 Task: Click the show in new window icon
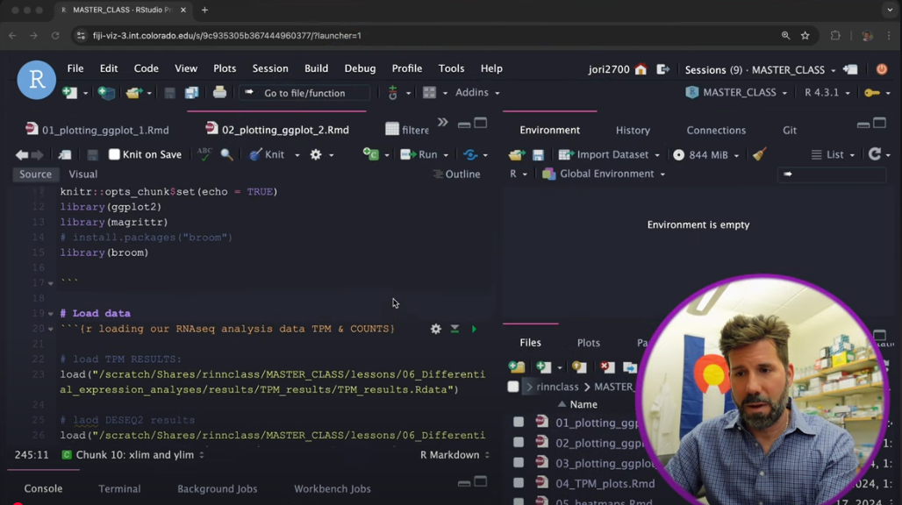pos(64,154)
